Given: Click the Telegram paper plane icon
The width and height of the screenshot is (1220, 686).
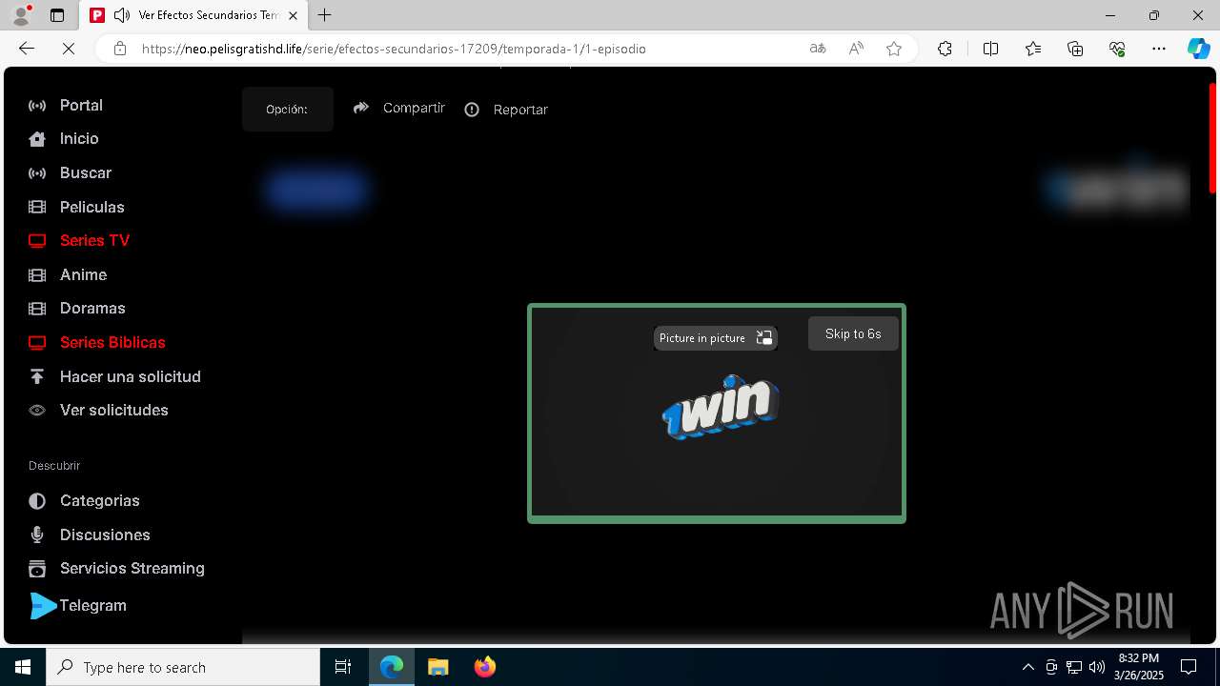Looking at the screenshot, I should click(43, 606).
